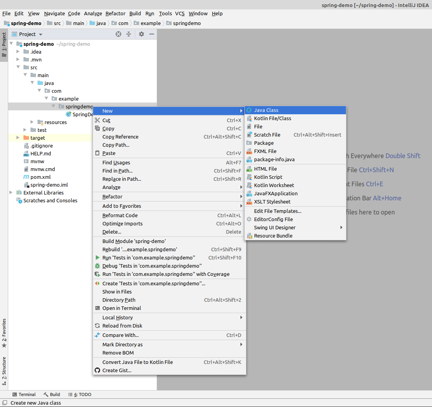The height and width of the screenshot is (407, 432).
Task: Click the locate/scroll-from-source target icon
Action: 118,34
